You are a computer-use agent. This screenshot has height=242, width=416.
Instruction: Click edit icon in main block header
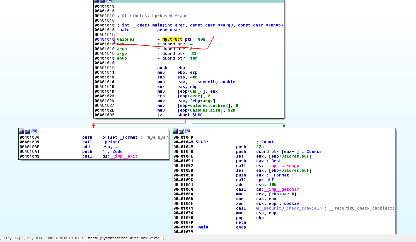(x=103, y=1)
